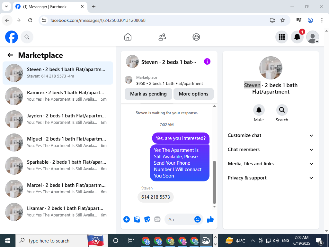This screenshot has height=247, width=329.
Task: Open the Cortana circle on taskbar
Action: tap(116, 241)
